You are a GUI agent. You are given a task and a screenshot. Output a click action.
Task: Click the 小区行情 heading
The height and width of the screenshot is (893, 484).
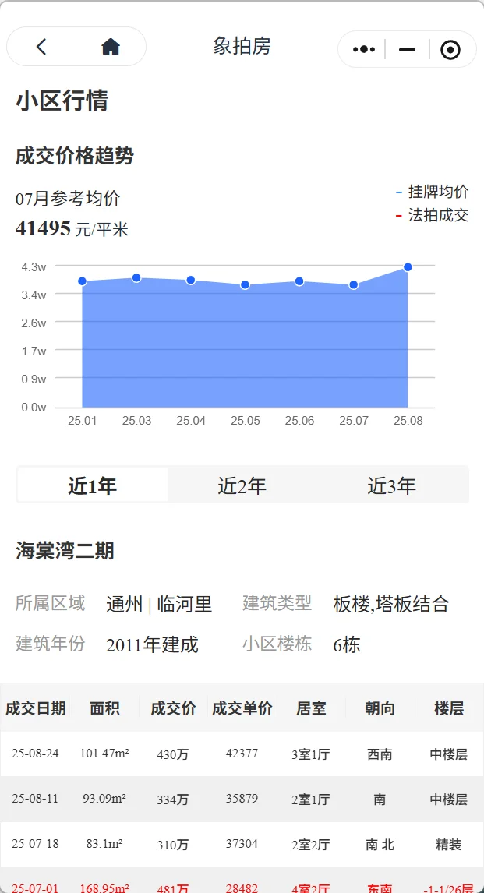[62, 101]
